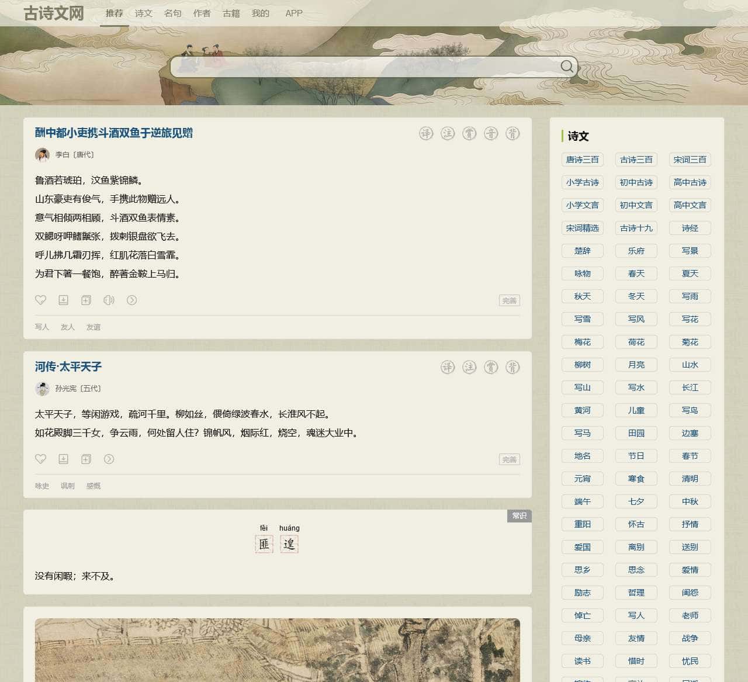
Task: Toggle favorite on the second poem's add icon
Action: [x=86, y=459]
